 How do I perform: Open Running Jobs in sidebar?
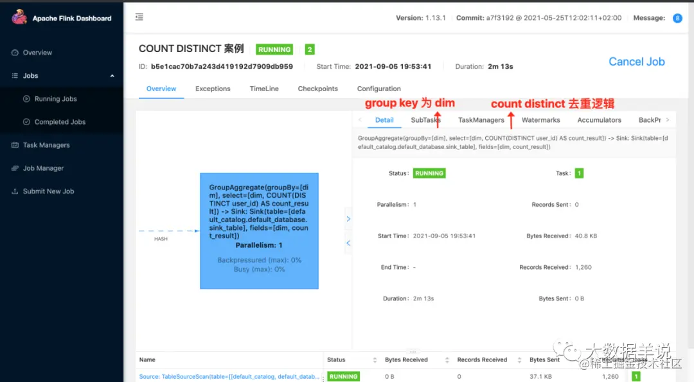pyautogui.click(x=55, y=99)
